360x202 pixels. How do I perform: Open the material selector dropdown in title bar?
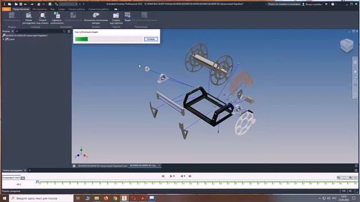coord(69,4)
